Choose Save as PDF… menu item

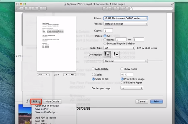click(x=43, y=109)
